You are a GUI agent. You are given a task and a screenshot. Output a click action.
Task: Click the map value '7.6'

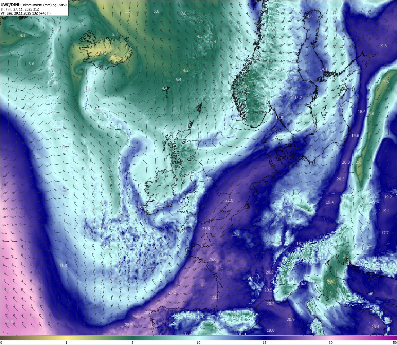184,13
